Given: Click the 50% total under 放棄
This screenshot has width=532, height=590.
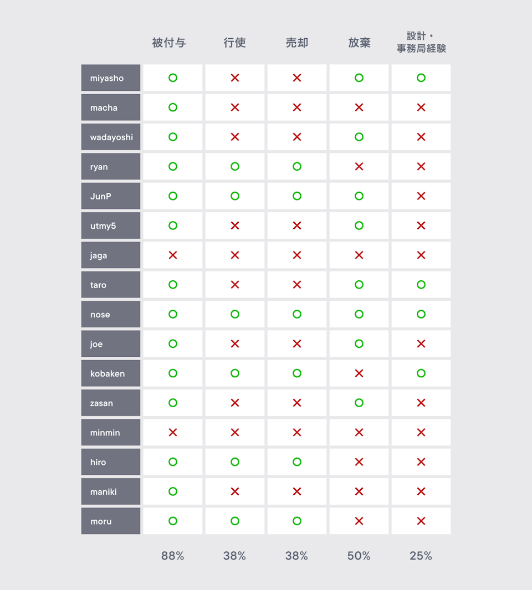Looking at the screenshot, I should [359, 556].
